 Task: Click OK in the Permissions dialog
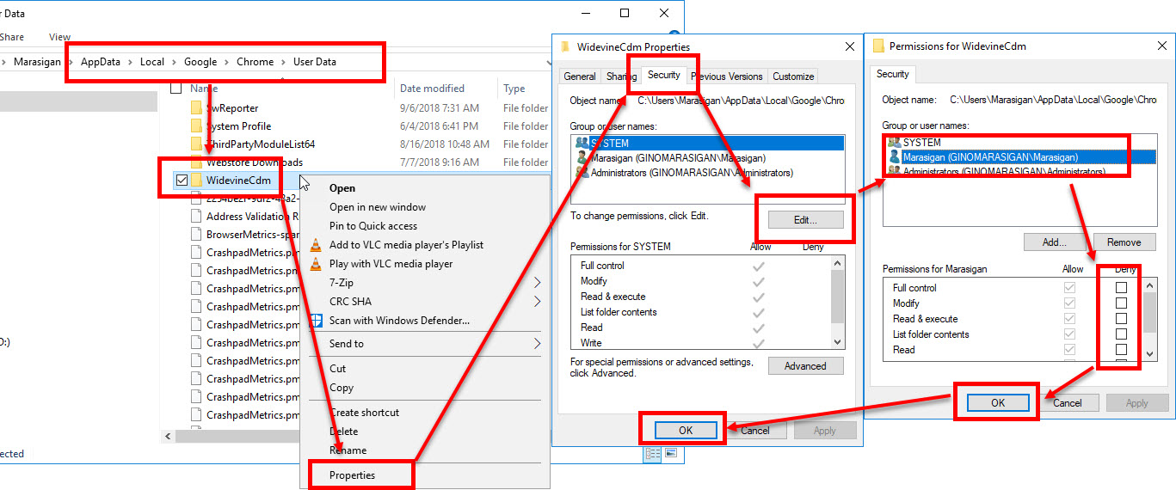tap(998, 402)
